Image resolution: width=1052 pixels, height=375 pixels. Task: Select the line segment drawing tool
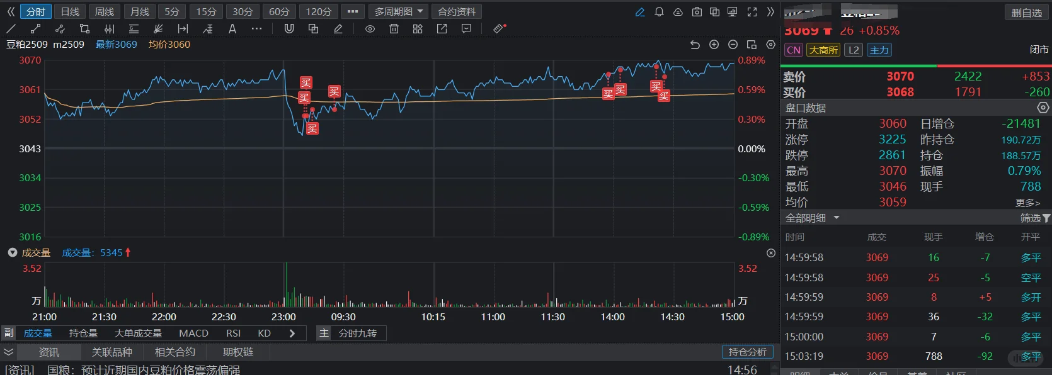[35, 28]
